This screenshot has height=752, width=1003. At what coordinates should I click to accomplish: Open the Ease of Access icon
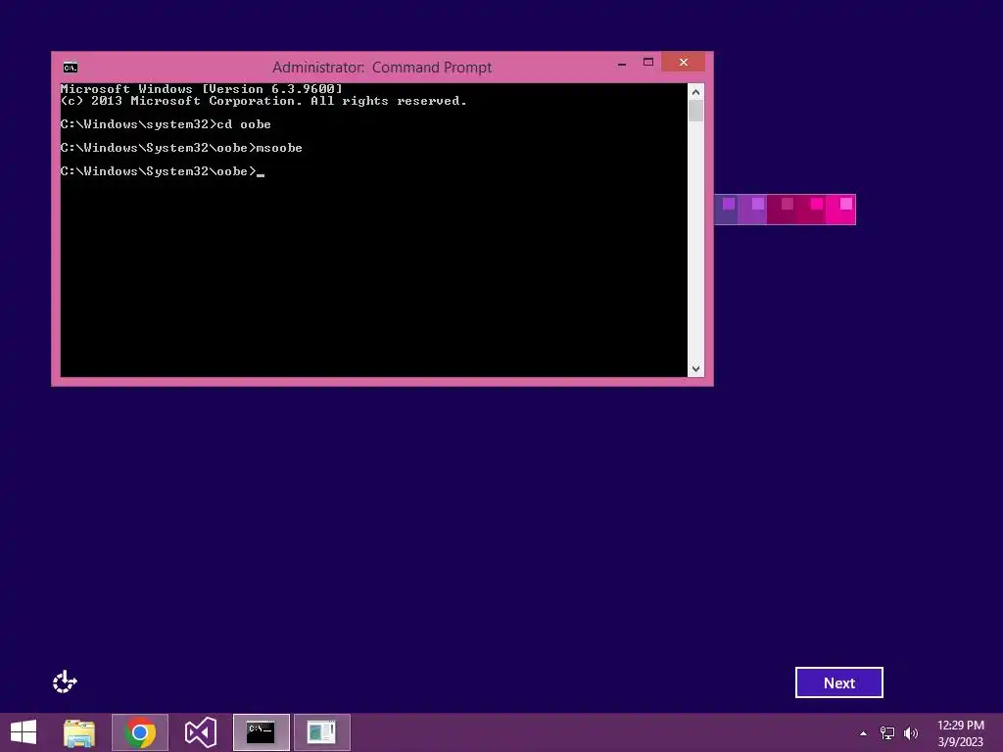click(65, 681)
